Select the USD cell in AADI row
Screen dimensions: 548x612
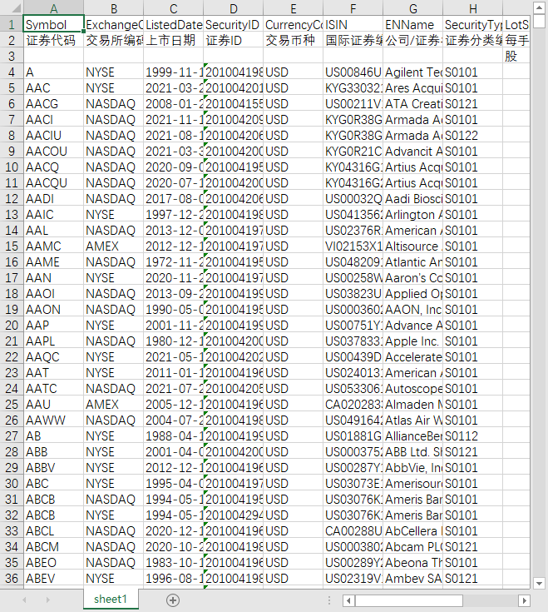coord(293,199)
